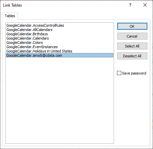The width and height of the screenshot is (153, 149).
Task: Click the Deselect All button
Action: tap(132, 56)
